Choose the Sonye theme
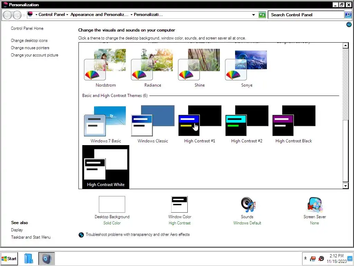354x266 pixels. (x=246, y=68)
